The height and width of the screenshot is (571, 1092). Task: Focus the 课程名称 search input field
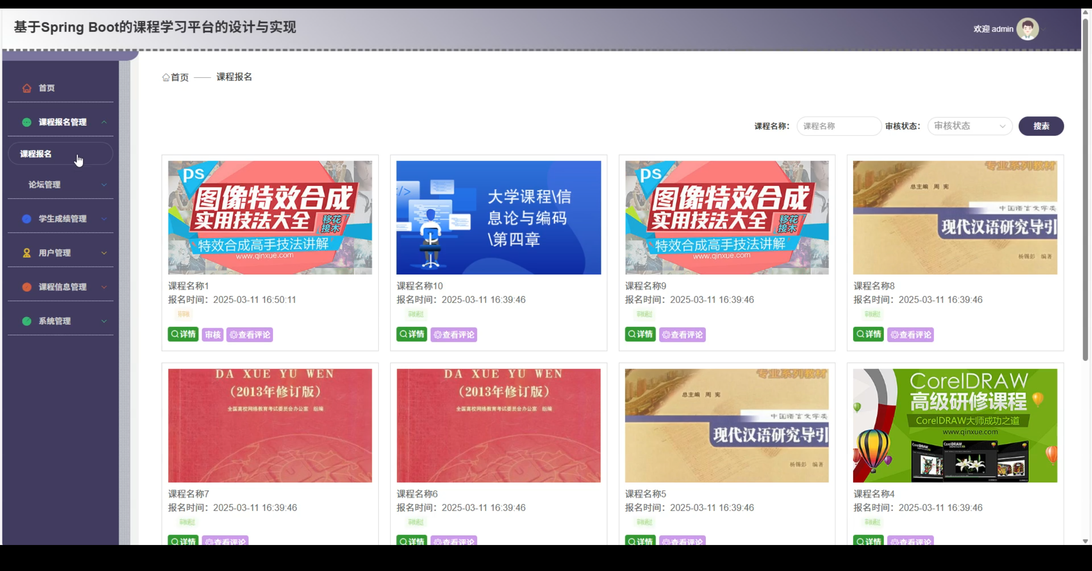click(x=838, y=126)
